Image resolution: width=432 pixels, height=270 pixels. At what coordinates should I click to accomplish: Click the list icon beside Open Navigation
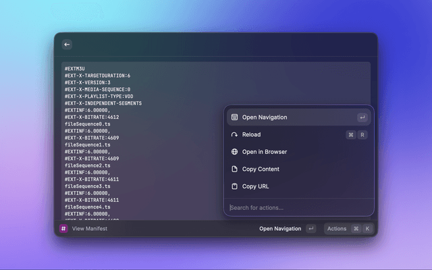pos(234,117)
